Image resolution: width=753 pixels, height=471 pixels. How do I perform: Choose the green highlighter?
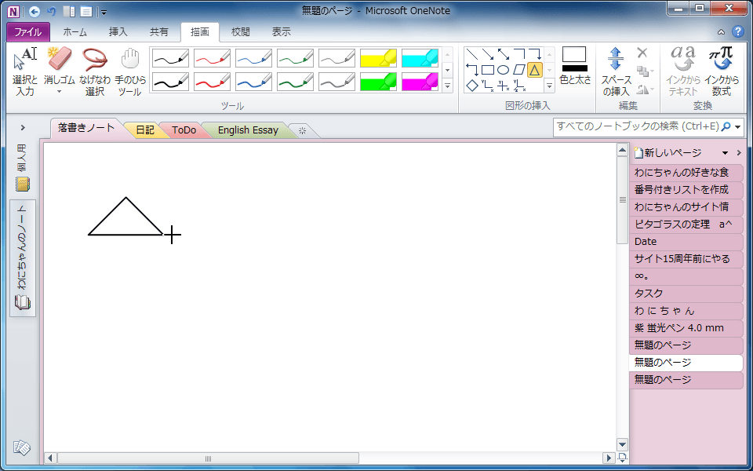378,82
